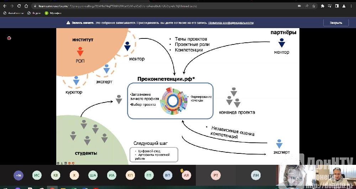The width and height of the screenshot is (356, 189).
Task: Click the third small slide control icon
Action: (x=66, y=163)
